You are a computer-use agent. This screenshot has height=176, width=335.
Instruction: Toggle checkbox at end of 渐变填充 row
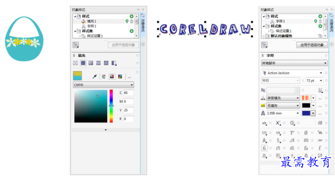326,98
